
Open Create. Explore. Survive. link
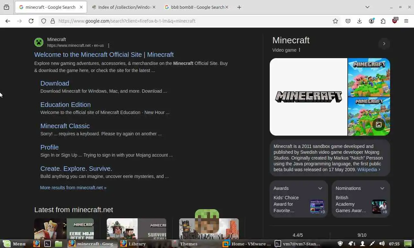[76, 169]
